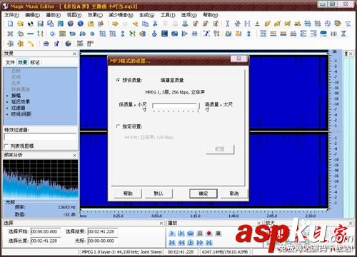Click the Cut scissors toolbar icon
The height and width of the screenshot is (257, 357).
tap(155, 24)
